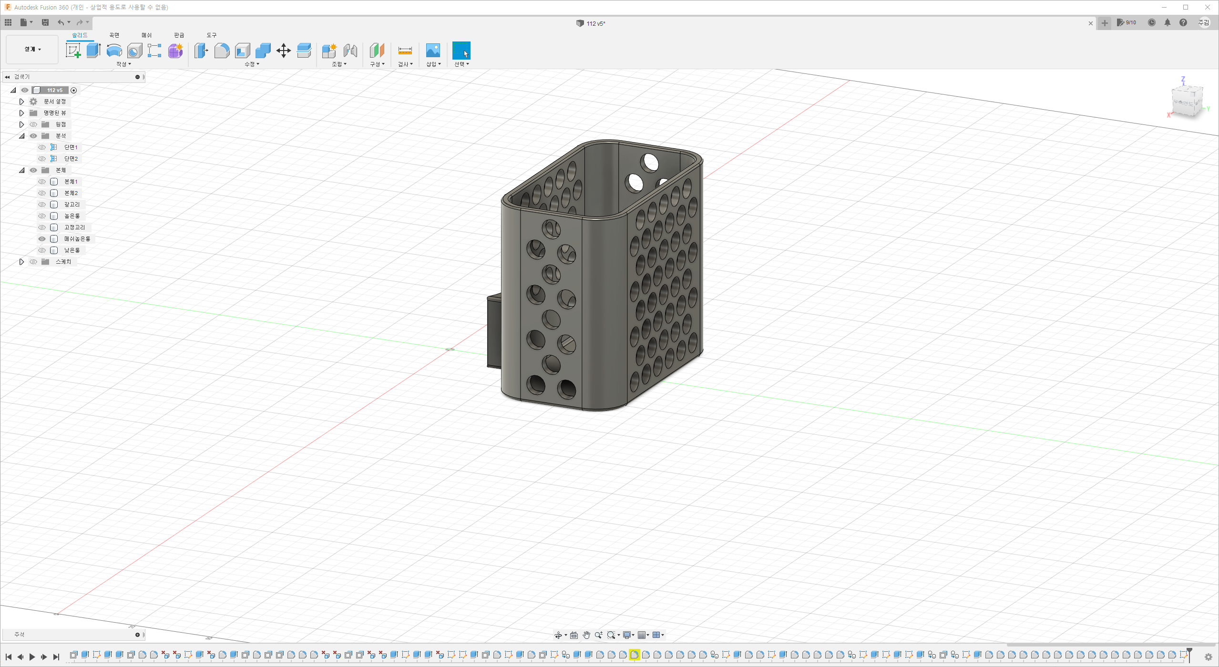The image size is (1219, 667).
Task: Select the Hole tool icon
Action: click(134, 50)
